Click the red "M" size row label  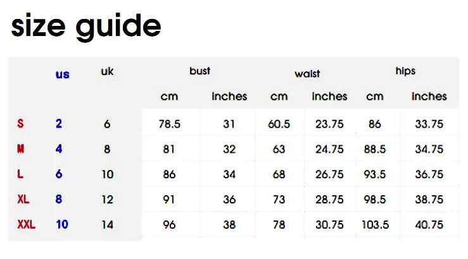tap(21, 150)
